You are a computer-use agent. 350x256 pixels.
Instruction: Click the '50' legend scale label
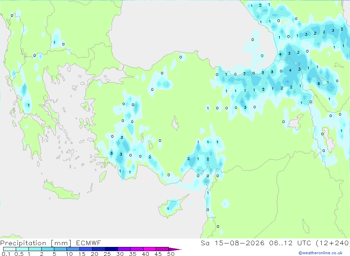[171, 254]
